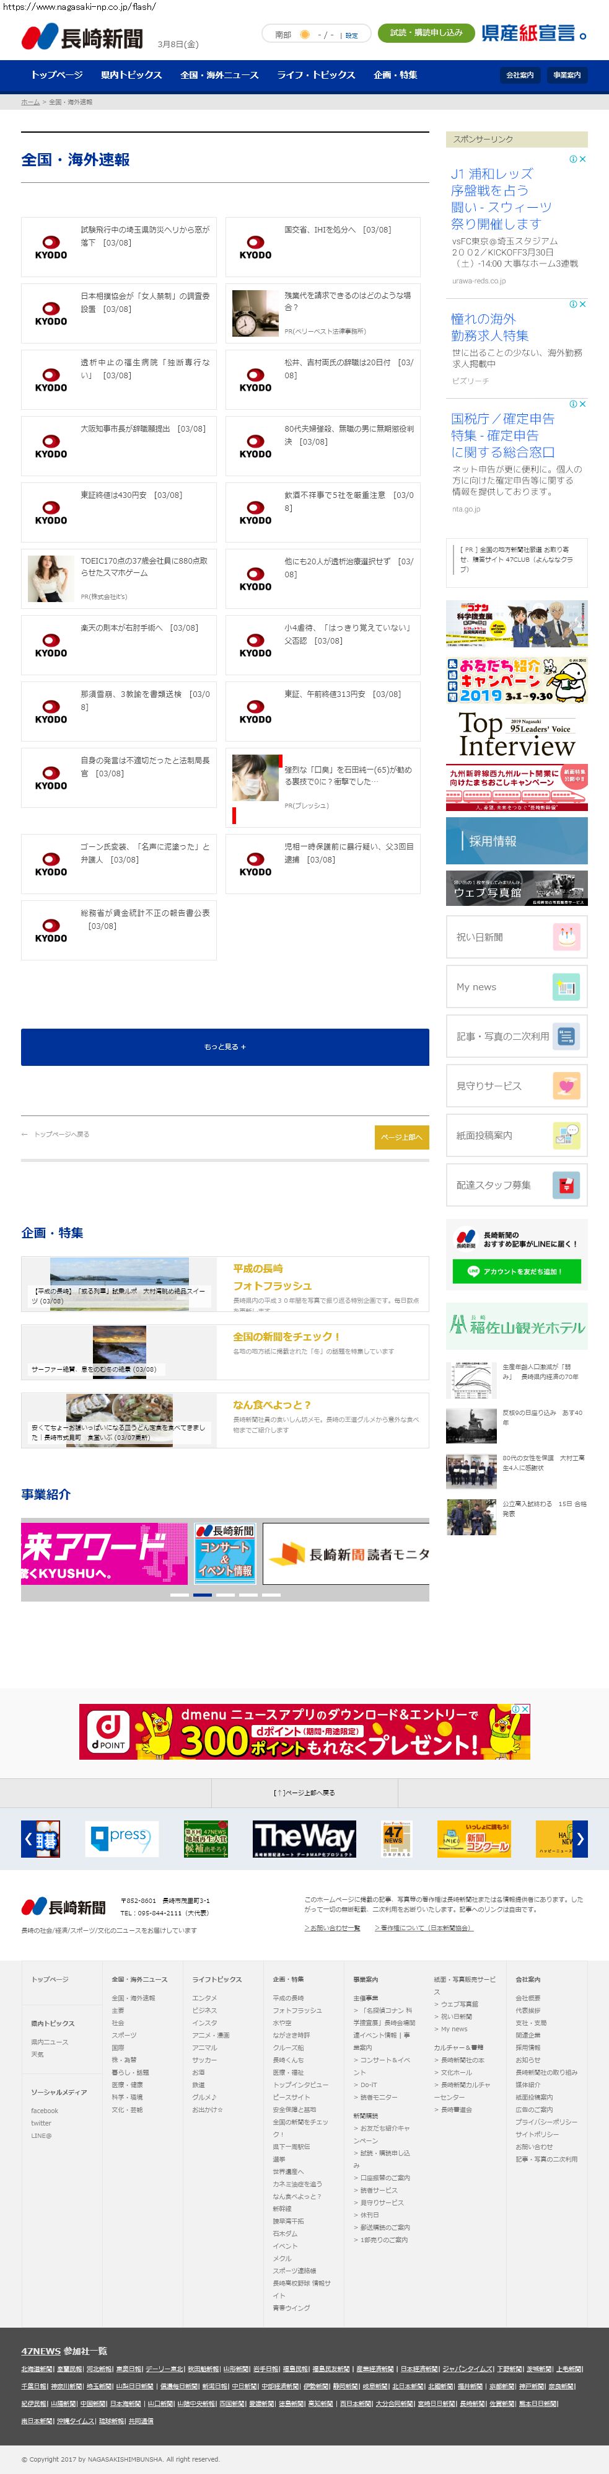This screenshot has height=2474, width=609.
Task: Click the KYODO logo beside 試験飛行中の埼玉県防災ヘリ
Action: 51,248
